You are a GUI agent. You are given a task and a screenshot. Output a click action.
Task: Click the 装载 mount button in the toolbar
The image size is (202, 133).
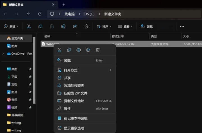click(x=147, y=26)
